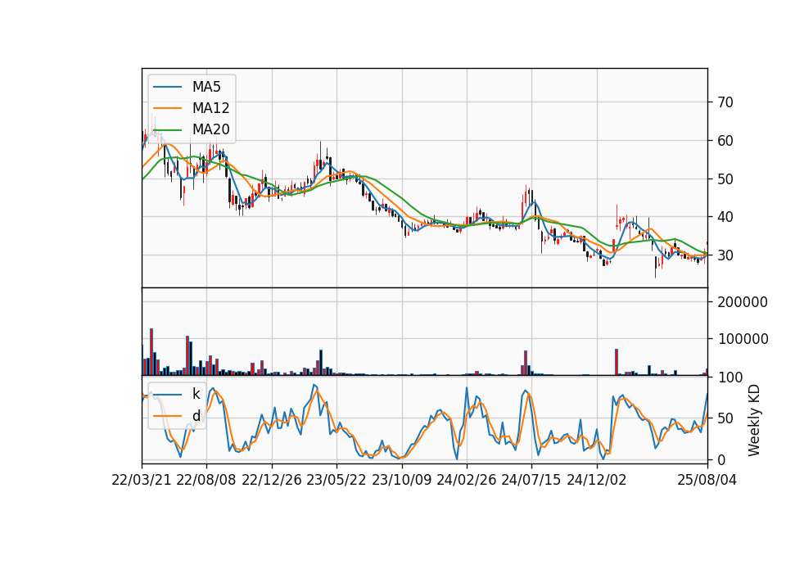The width and height of the screenshot is (786, 565).
Task: Click the Weekly KD axis title
Action: click(x=754, y=421)
